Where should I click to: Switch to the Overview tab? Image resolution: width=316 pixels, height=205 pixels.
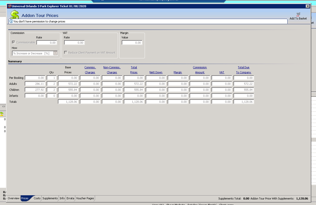[x=13, y=198]
